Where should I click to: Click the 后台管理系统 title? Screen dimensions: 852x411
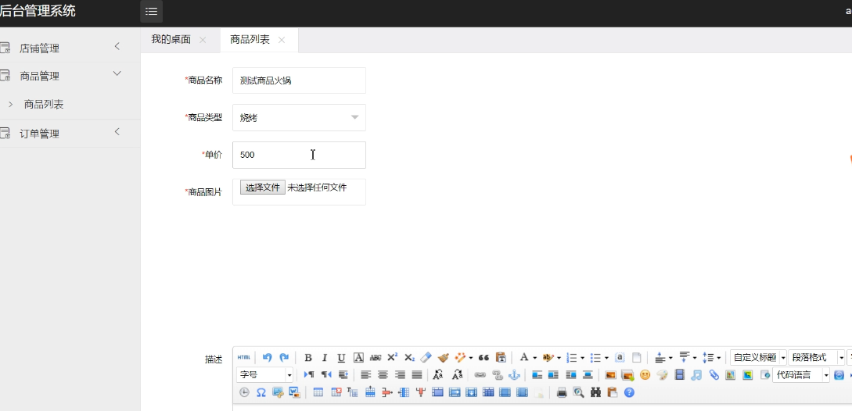pyautogui.click(x=38, y=10)
